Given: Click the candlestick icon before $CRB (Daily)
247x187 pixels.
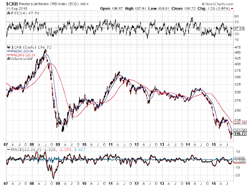Looking at the screenshot, I should (x=8, y=47).
